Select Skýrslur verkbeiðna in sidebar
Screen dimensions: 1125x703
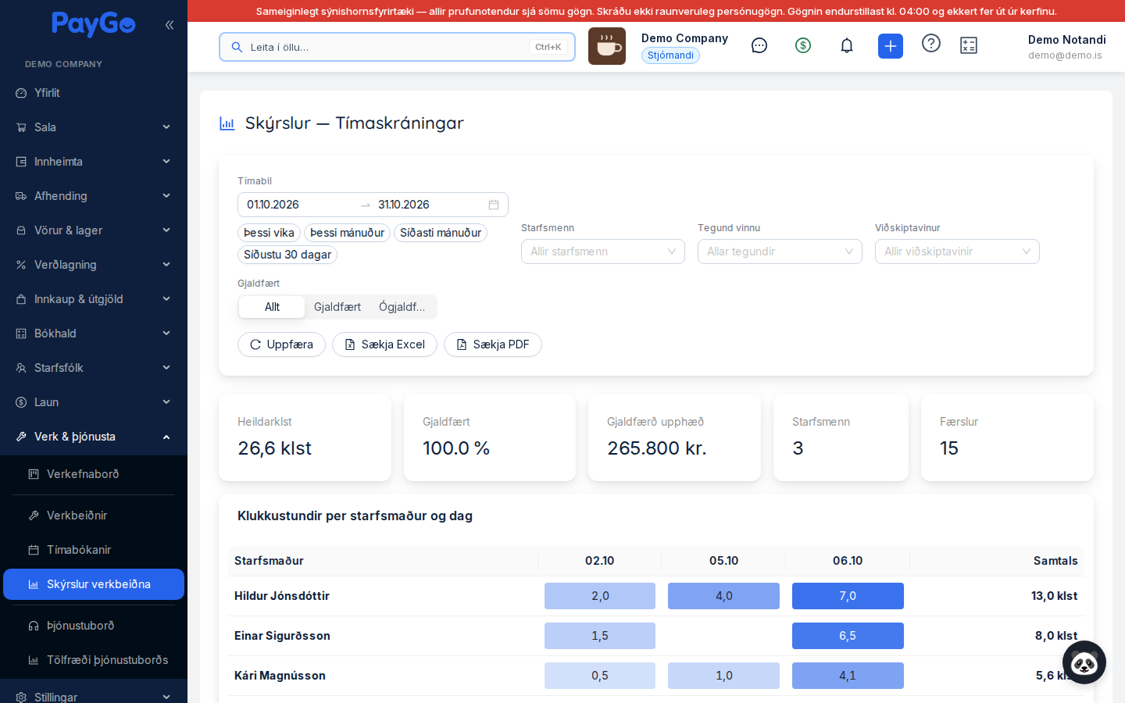click(x=94, y=584)
